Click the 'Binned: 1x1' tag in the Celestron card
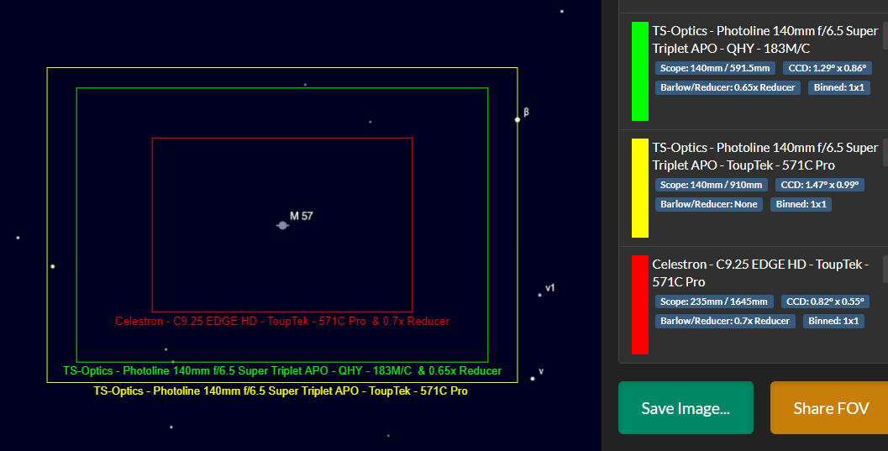This screenshot has width=888, height=451. click(833, 321)
